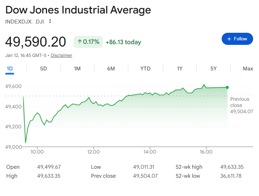Select the 1D time range tab
Screen dimensions: 259x196
point(10,68)
